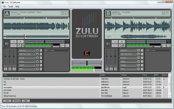This screenshot has height=109, width=174.
Task: Edit Phaser settings with deck A's E button
Action: 41,61
